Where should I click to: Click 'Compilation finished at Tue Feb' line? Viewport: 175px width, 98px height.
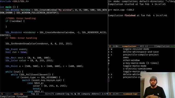137,16
